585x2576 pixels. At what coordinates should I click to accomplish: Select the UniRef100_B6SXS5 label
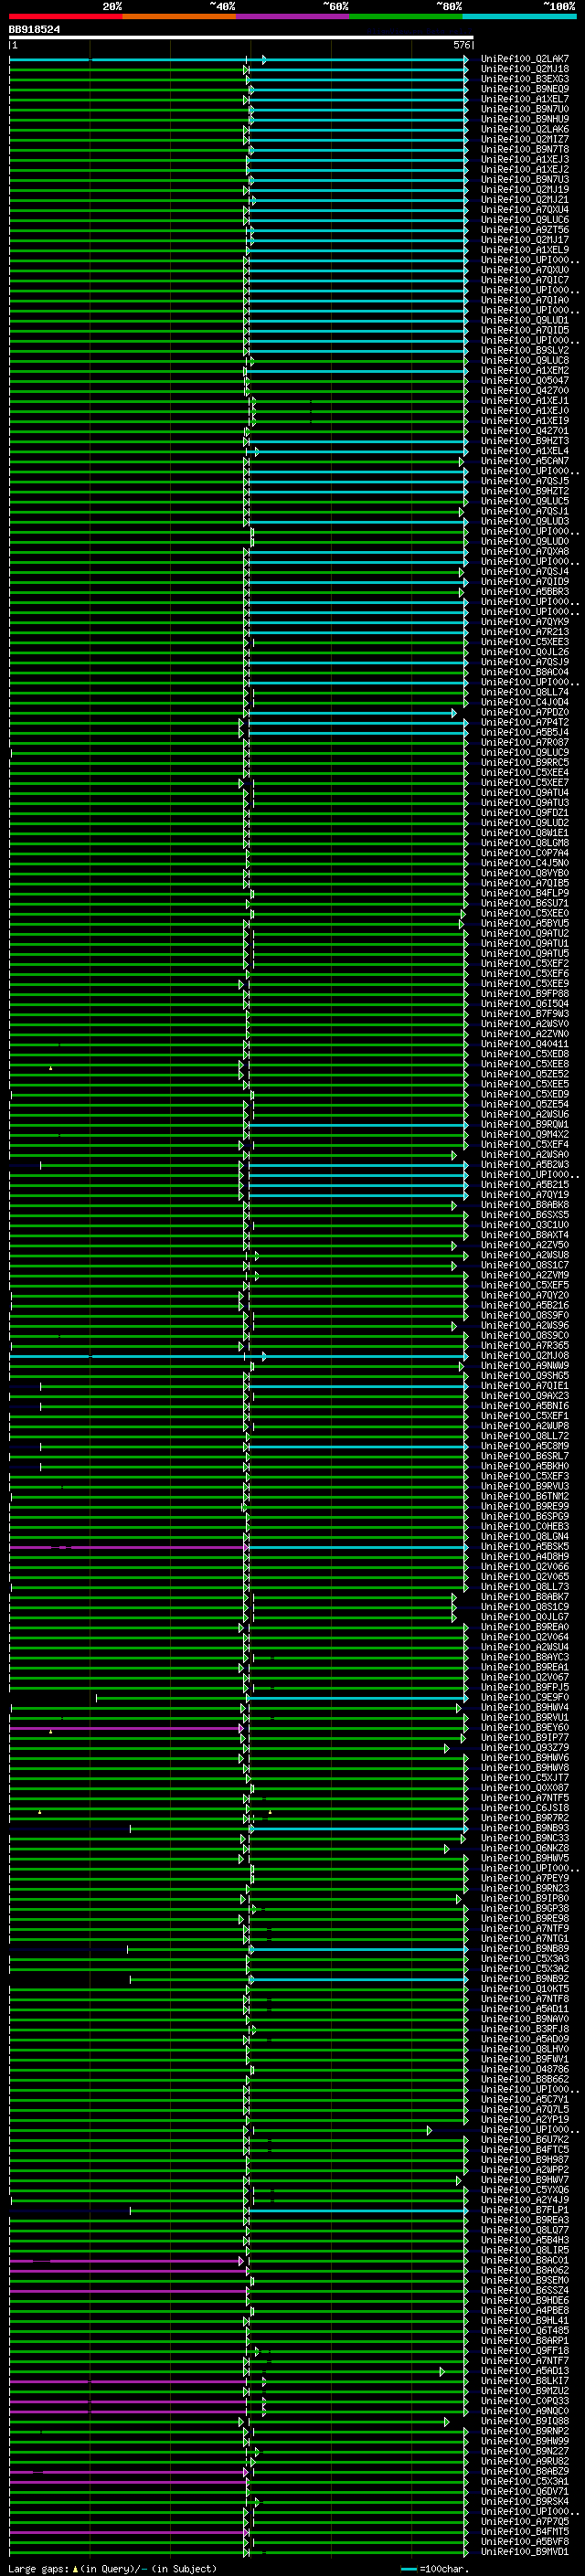click(x=525, y=1215)
